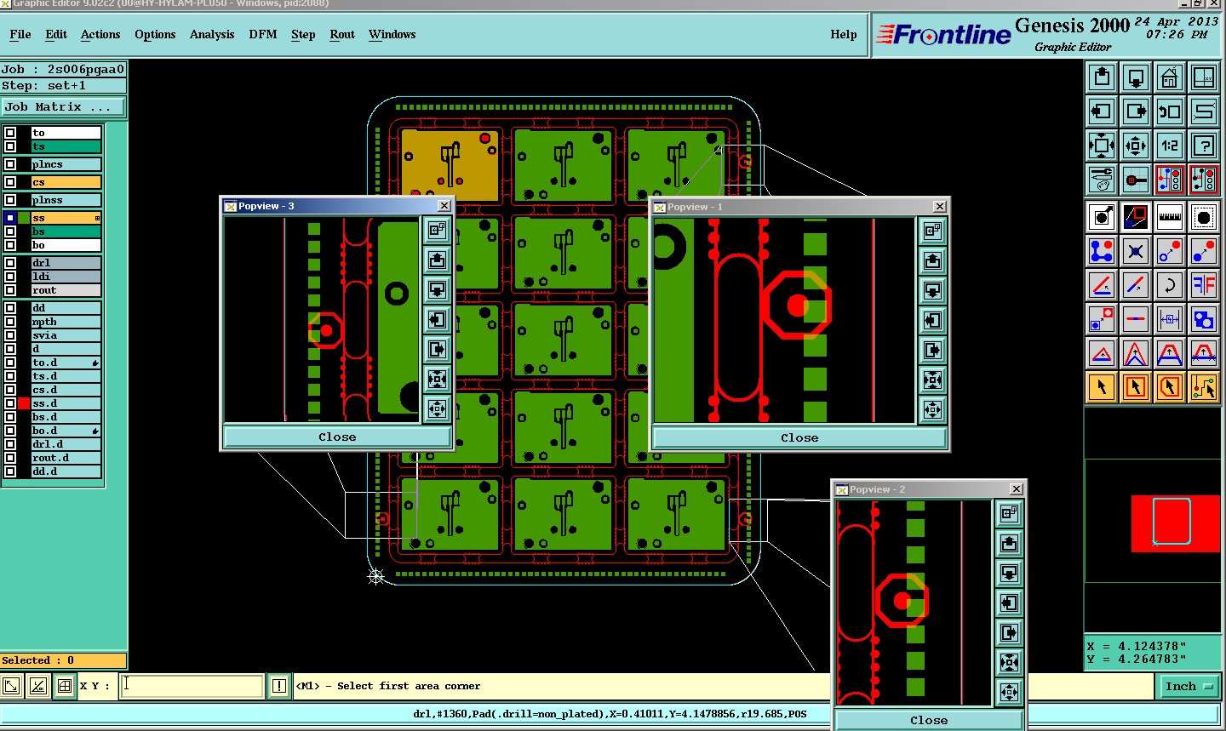Select the svia layer name
1226x731 pixels.
click(66, 335)
